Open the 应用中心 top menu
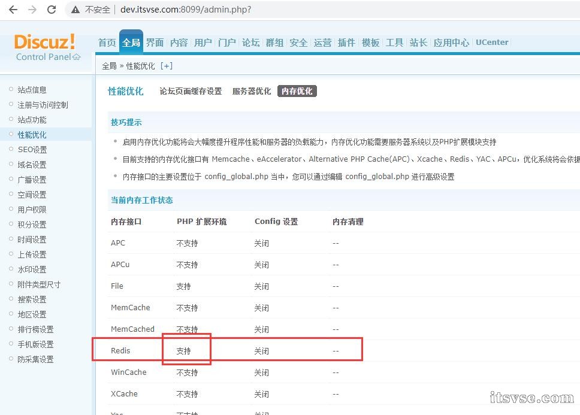This screenshot has width=580, height=415. point(451,43)
